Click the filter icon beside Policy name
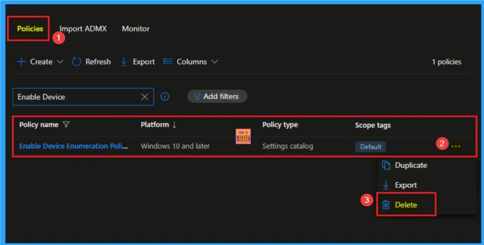The height and width of the screenshot is (245, 484). click(66, 125)
